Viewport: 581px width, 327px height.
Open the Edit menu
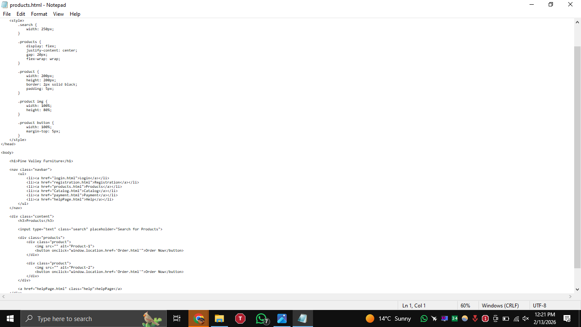[20, 14]
